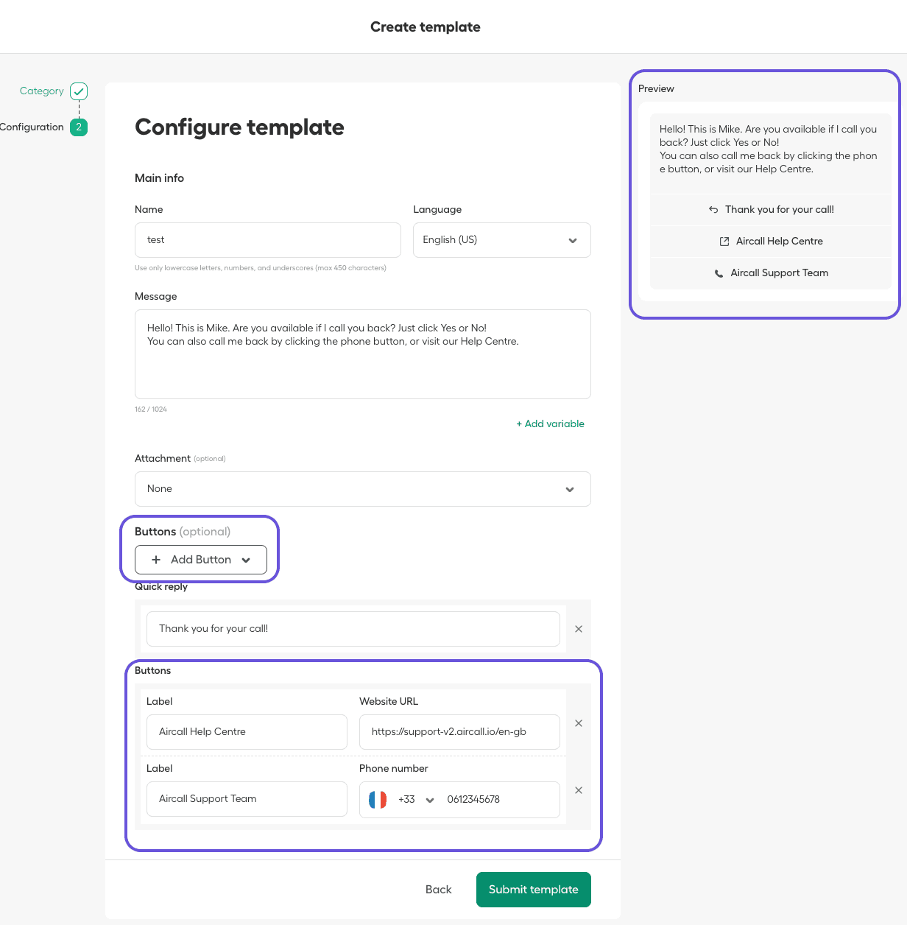Click the Add variable link

[550, 423]
